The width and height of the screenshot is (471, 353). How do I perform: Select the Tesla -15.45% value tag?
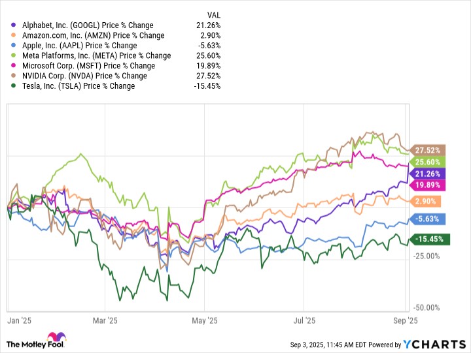pyautogui.click(x=429, y=239)
